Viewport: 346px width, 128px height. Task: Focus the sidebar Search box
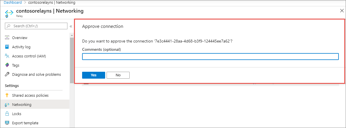click(36, 26)
